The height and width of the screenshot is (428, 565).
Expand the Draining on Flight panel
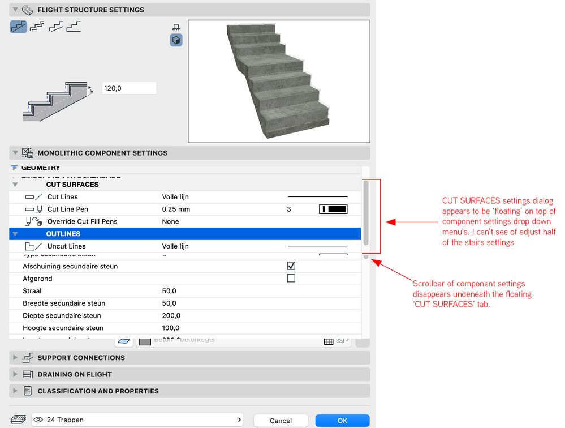15,374
